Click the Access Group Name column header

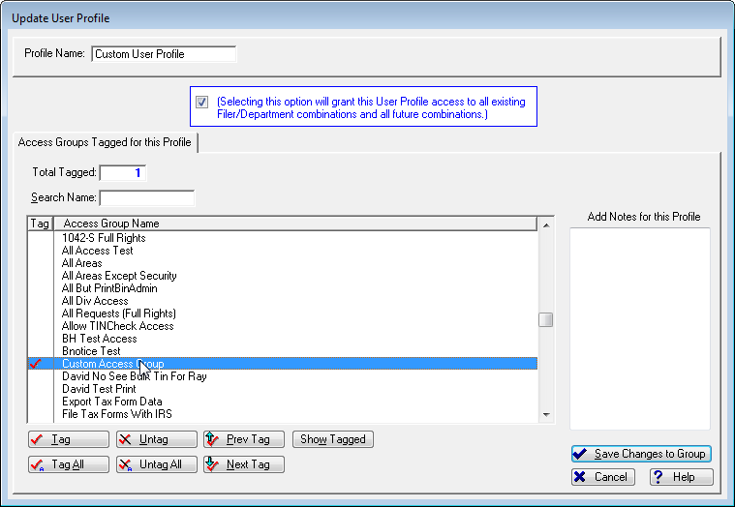(293, 224)
